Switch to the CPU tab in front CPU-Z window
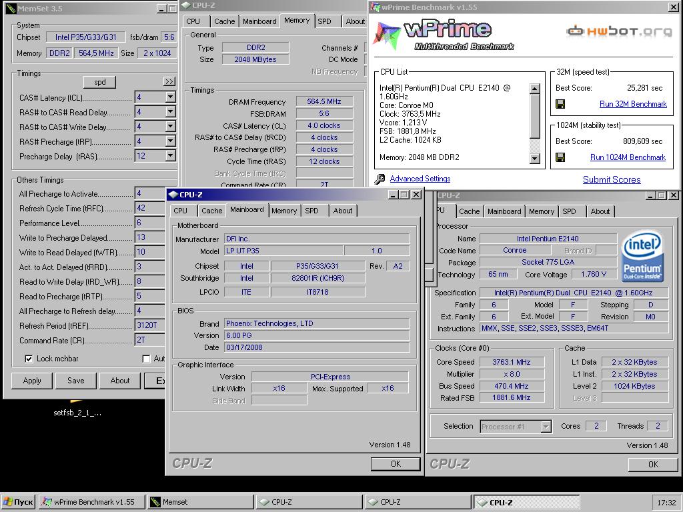The height and width of the screenshot is (512, 683). coord(180,211)
